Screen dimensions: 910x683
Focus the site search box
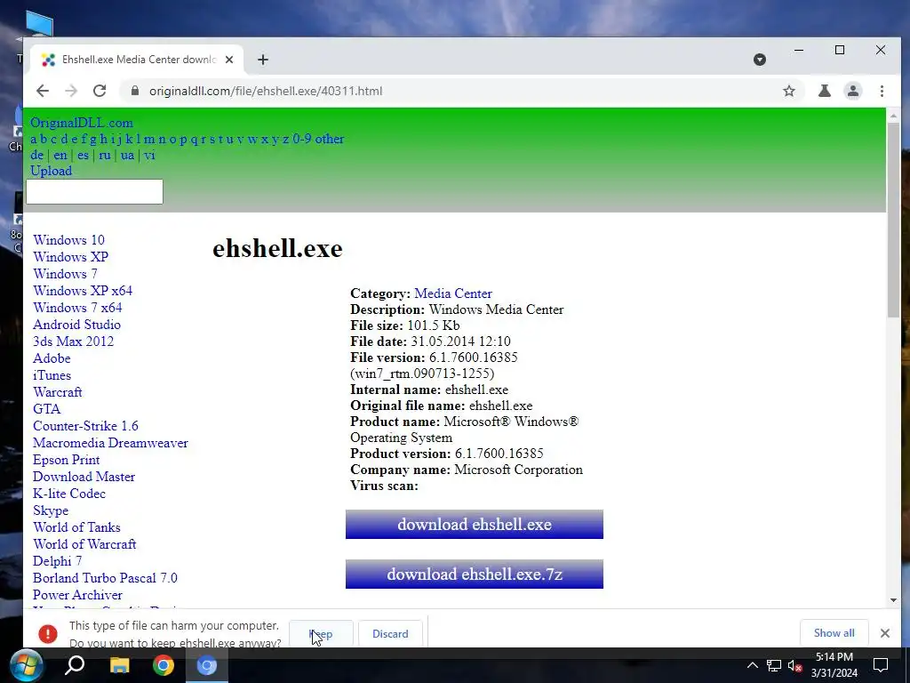[x=94, y=192]
